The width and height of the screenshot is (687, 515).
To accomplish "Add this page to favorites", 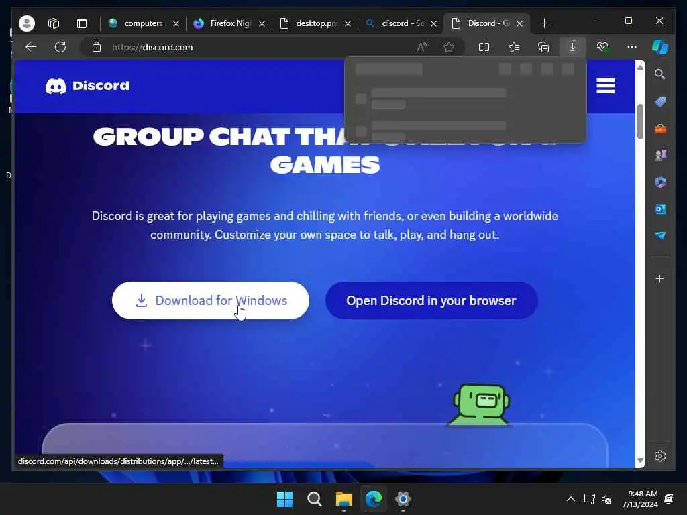I will pos(449,47).
